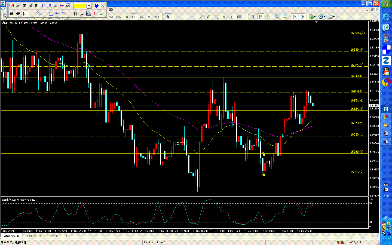
Task: Select the trendline drawing tool
Action: point(201,17)
